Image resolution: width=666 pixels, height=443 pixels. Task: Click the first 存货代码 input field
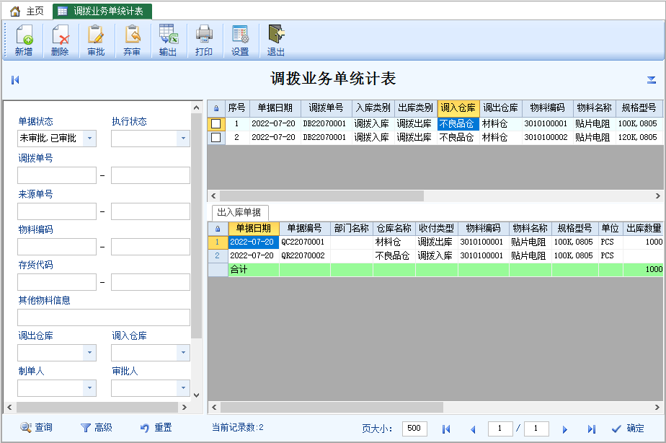pyautogui.click(x=57, y=282)
